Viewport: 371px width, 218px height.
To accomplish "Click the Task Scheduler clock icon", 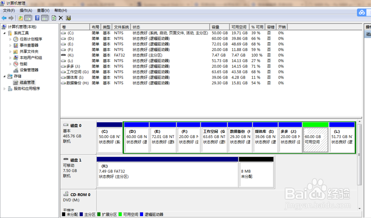I will [16, 39].
